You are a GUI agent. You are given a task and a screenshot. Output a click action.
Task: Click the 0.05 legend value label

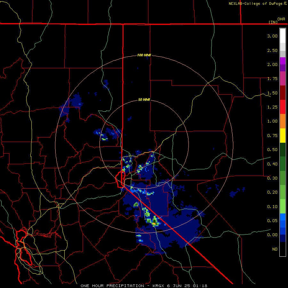click(272, 220)
